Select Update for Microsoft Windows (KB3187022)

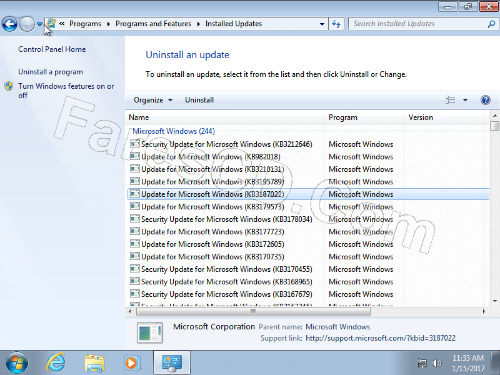[308, 194]
